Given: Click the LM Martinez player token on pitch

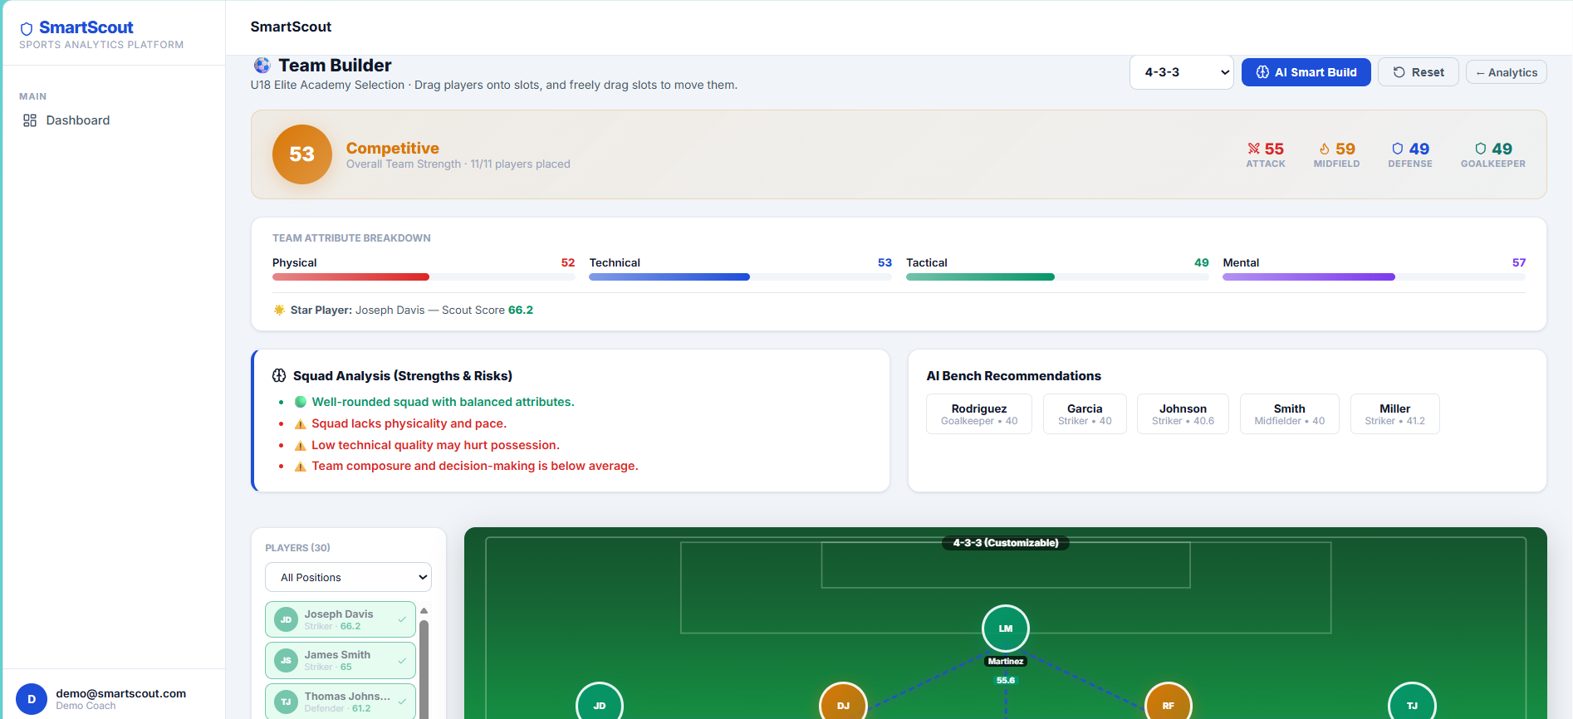Looking at the screenshot, I should click(x=1006, y=629).
